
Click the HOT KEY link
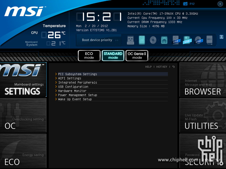[162, 67]
